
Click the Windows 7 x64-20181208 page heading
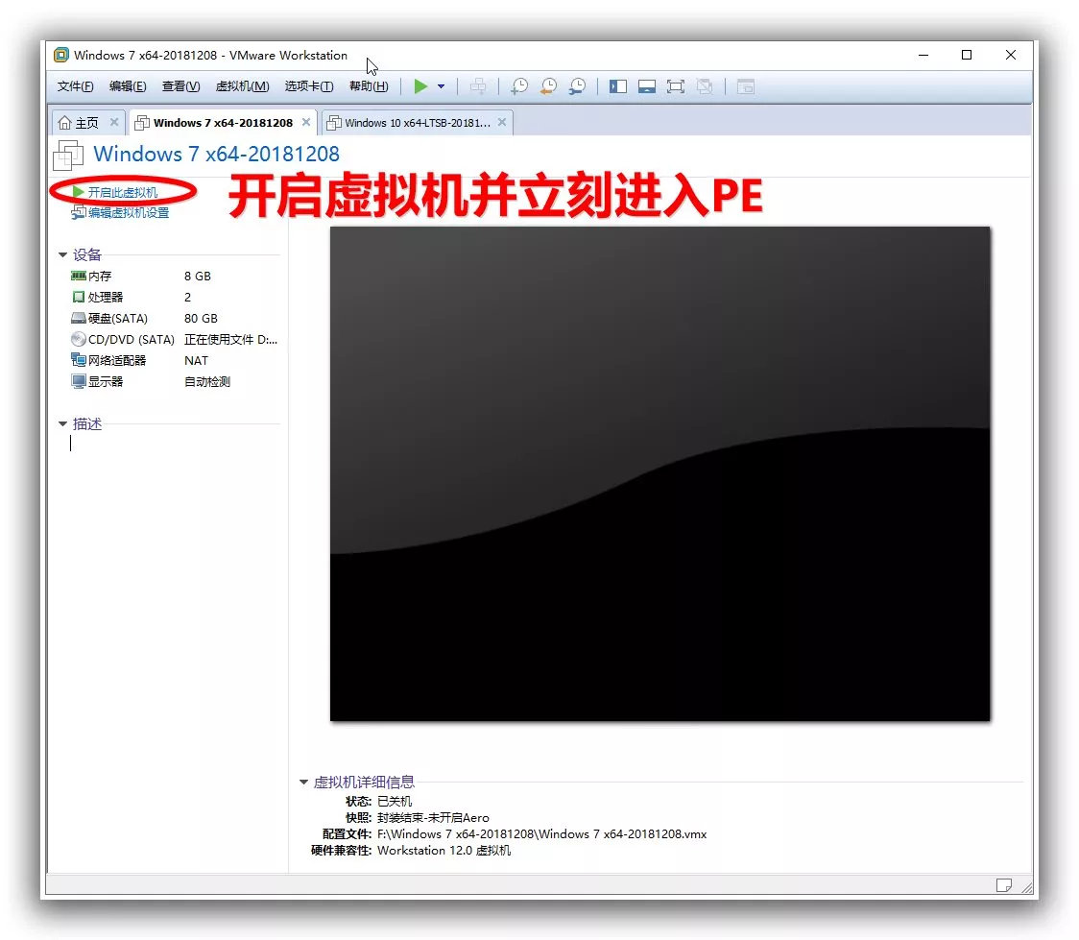[x=216, y=154]
